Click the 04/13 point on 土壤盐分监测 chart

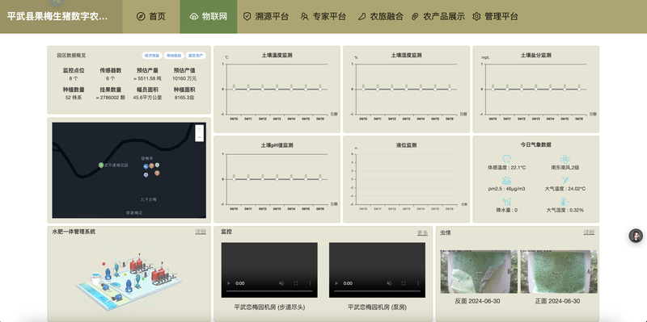(x=535, y=89)
